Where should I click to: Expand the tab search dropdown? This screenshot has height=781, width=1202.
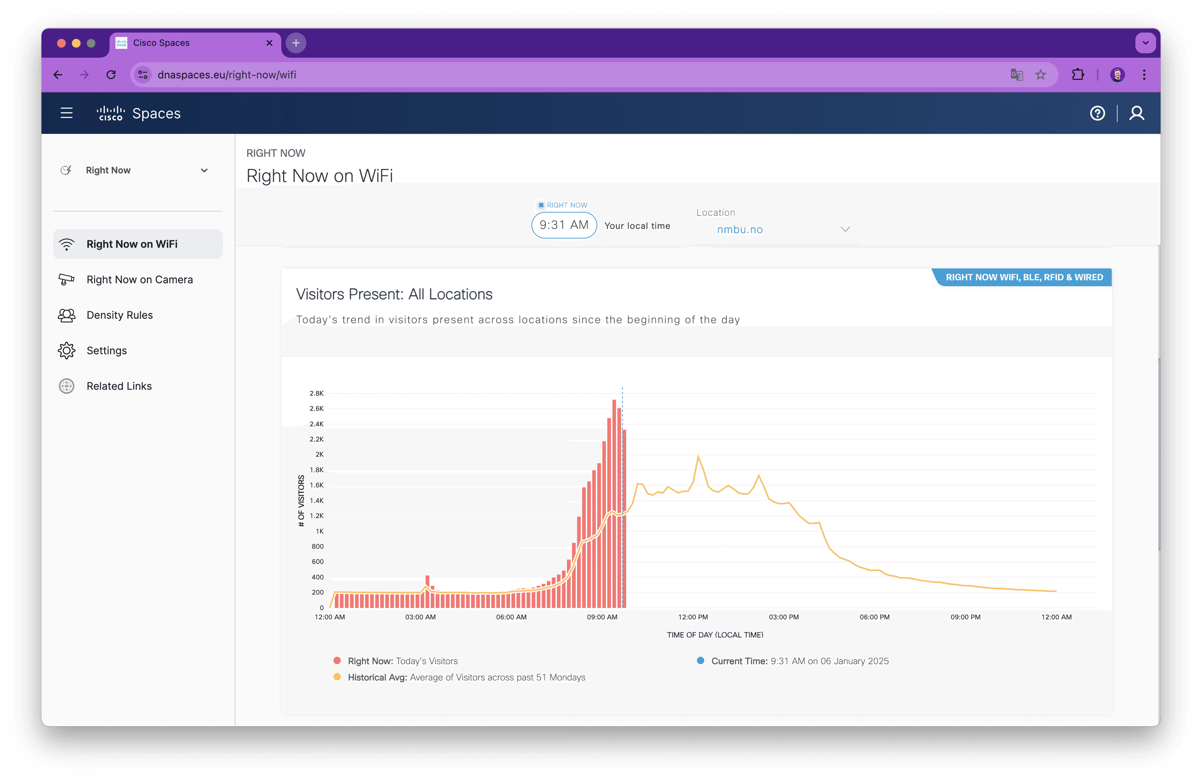pos(1145,43)
